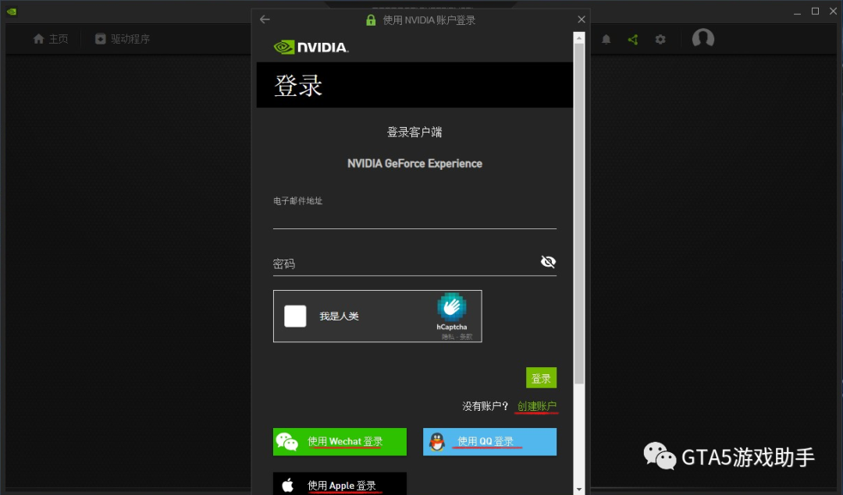Click the NVIDIA logo in the login dialog
Viewport: 843px width, 495px height.
[311, 48]
